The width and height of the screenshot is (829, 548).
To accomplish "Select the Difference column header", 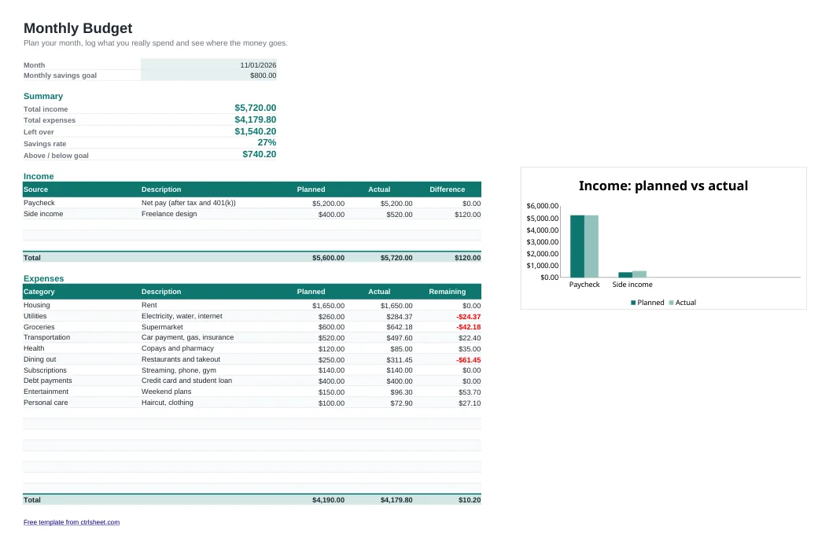I will (x=448, y=189).
